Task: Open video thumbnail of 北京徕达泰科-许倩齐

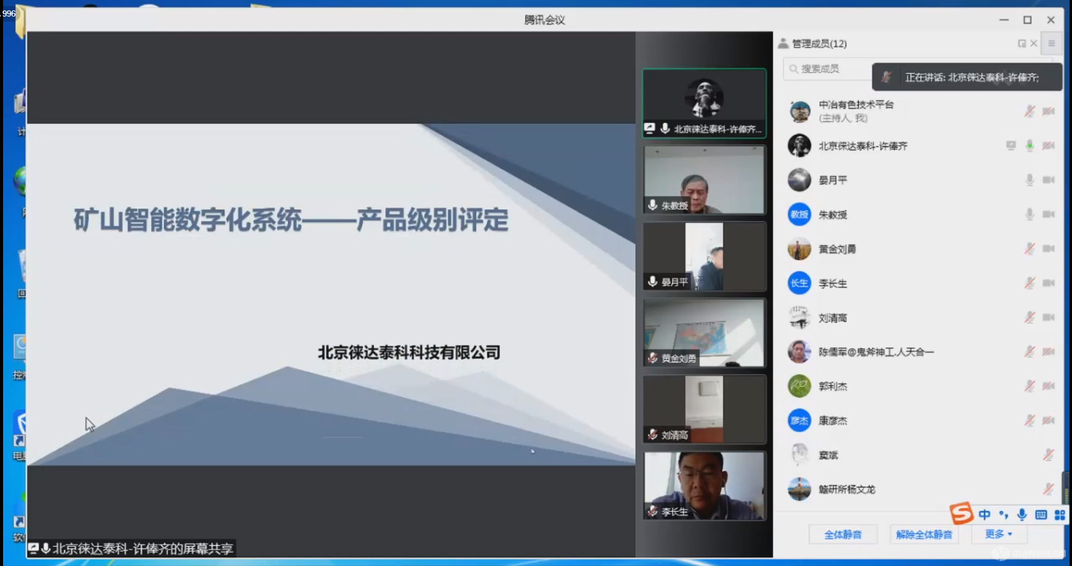Action: (x=704, y=103)
